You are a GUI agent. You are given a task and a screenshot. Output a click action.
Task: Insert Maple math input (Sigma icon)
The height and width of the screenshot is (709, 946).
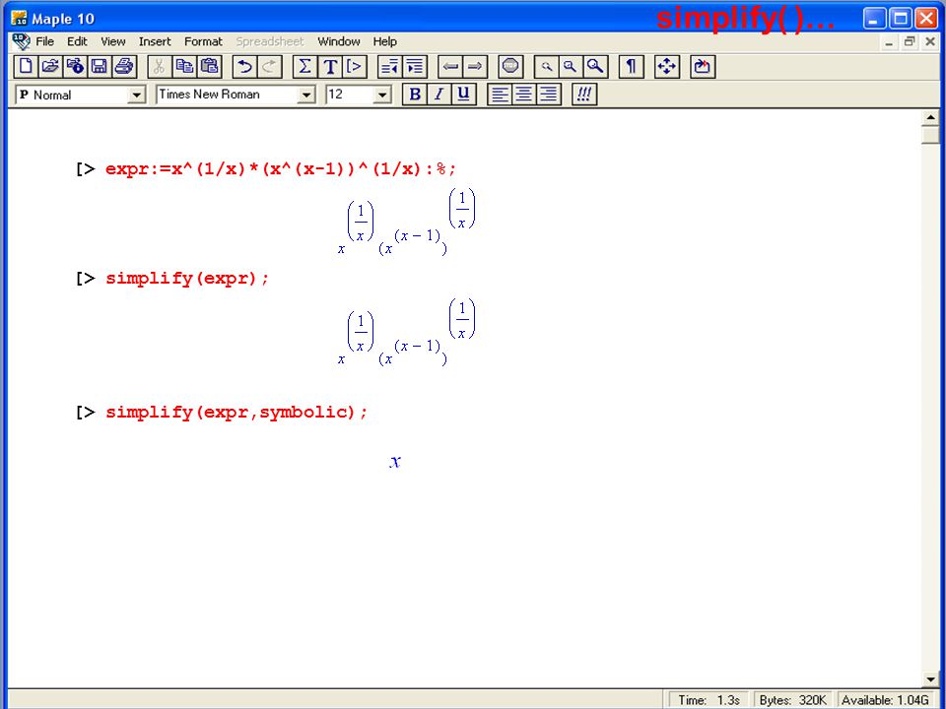point(304,66)
